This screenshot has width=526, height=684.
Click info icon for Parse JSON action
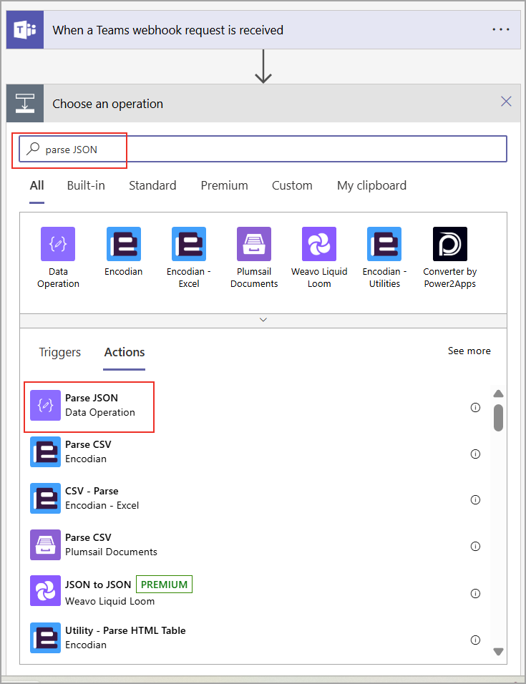point(475,407)
